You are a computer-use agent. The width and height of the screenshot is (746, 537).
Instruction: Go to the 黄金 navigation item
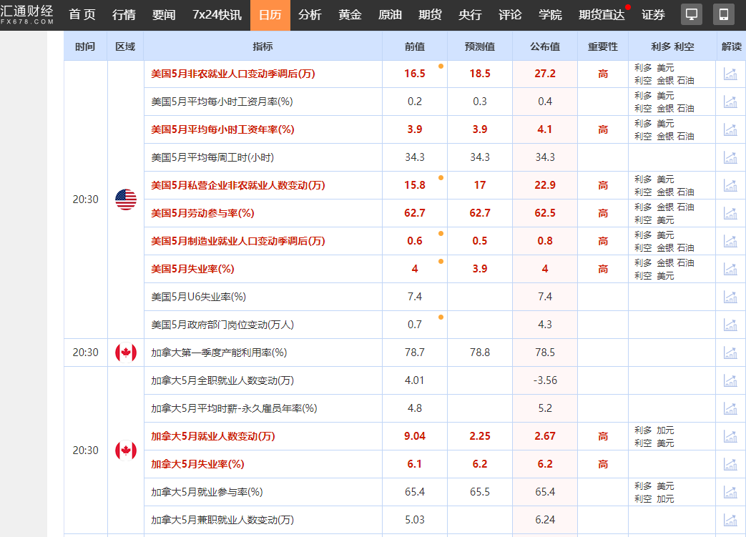point(350,15)
